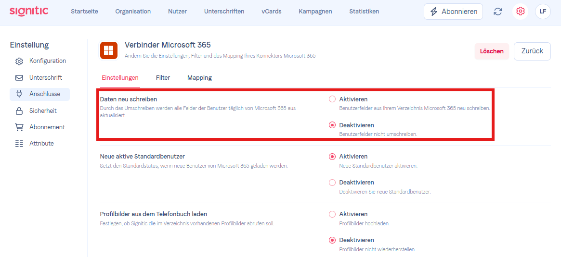Click the Verbinder Microsoft 365 heading
Image resolution: width=561 pixels, height=257 pixels.
[168, 45]
